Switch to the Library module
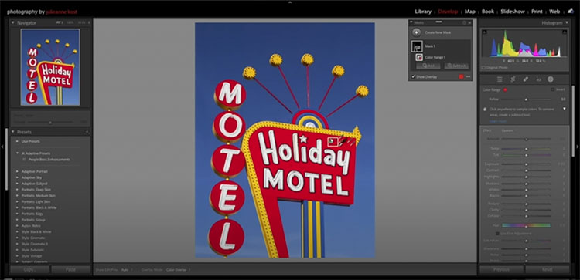The image size is (580, 280). pos(423,12)
